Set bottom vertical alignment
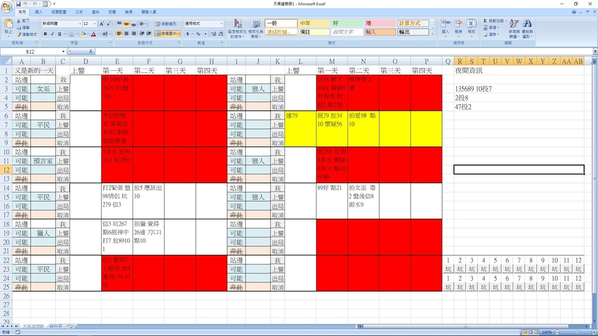598x336 pixels. click(134, 23)
